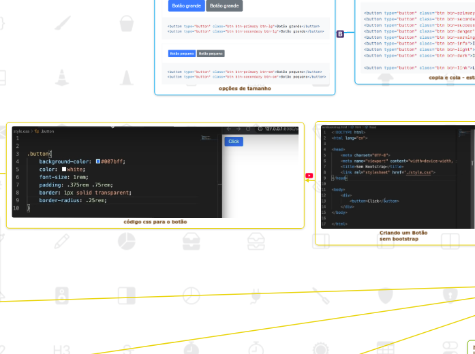This screenshot has height=354, width=475.
Task: Click the browser forward arrow icon
Action: 239,129
